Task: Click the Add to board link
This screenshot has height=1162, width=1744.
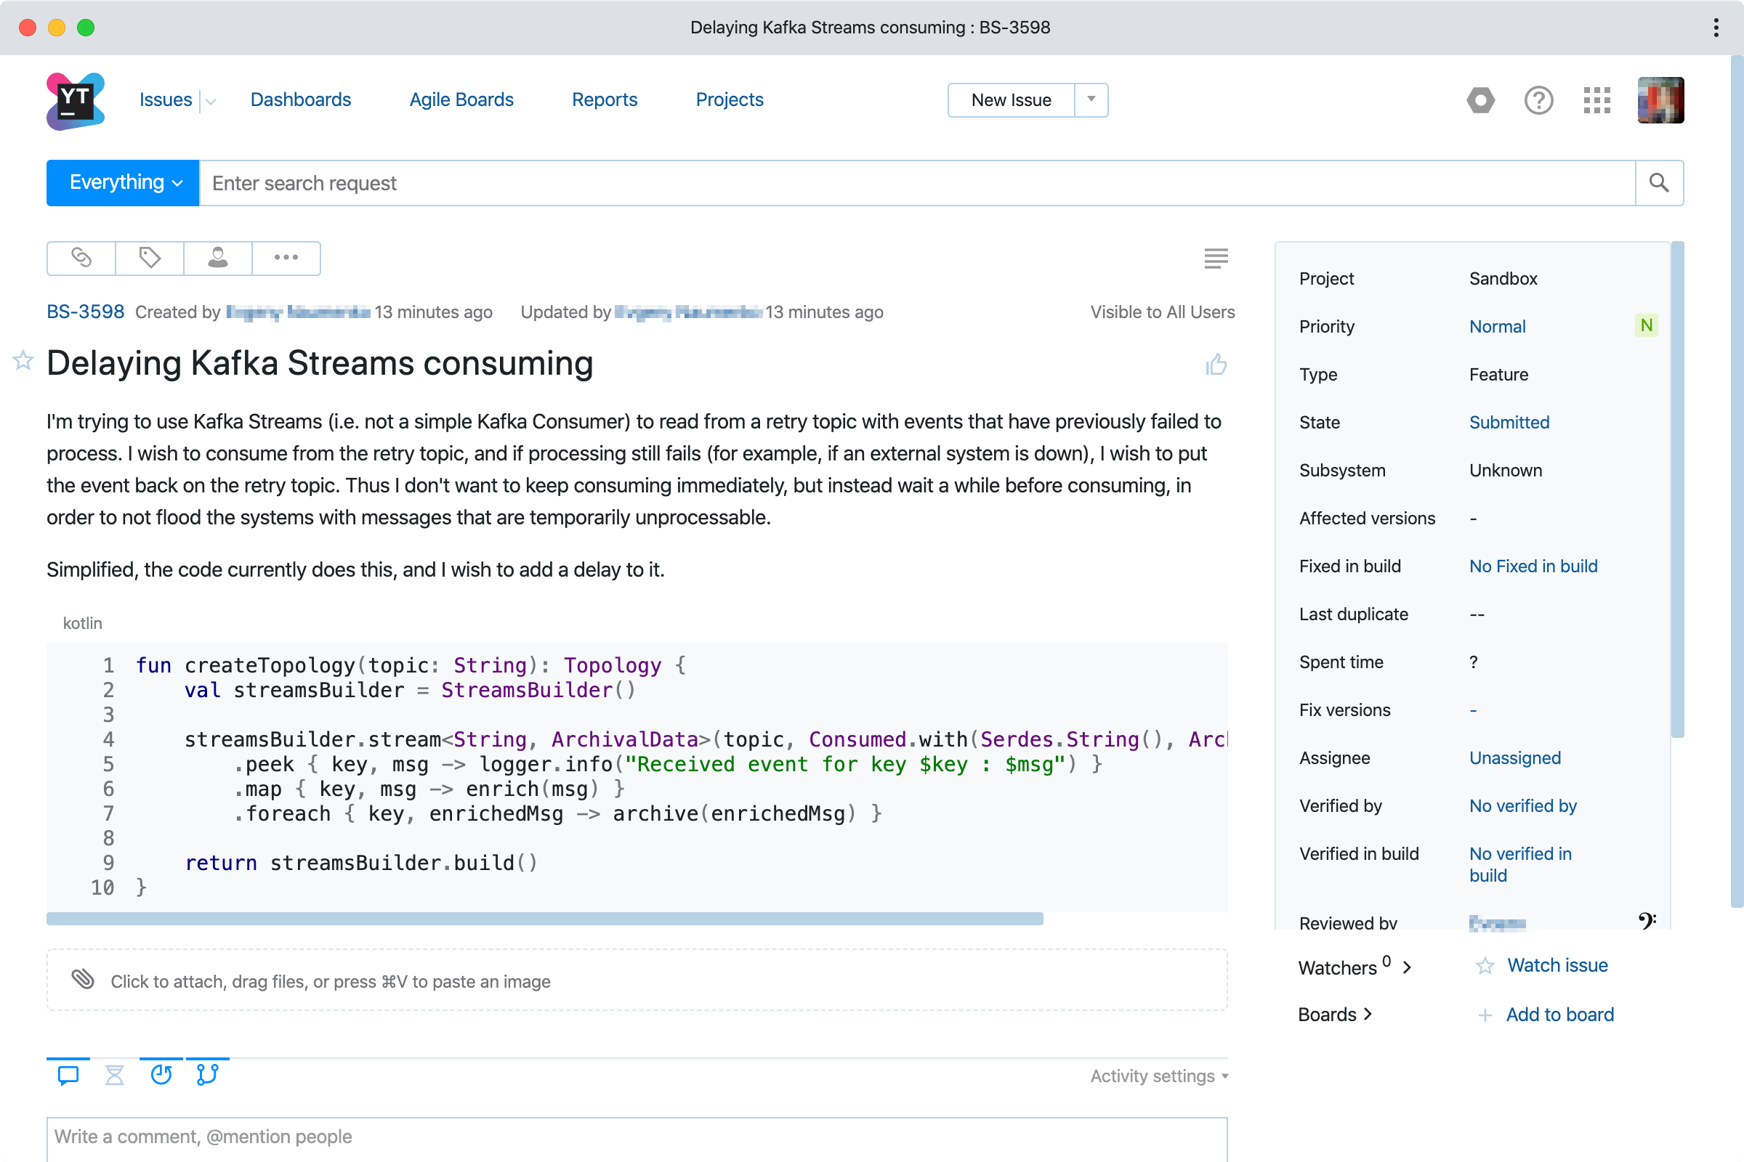Action: click(1559, 1015)
